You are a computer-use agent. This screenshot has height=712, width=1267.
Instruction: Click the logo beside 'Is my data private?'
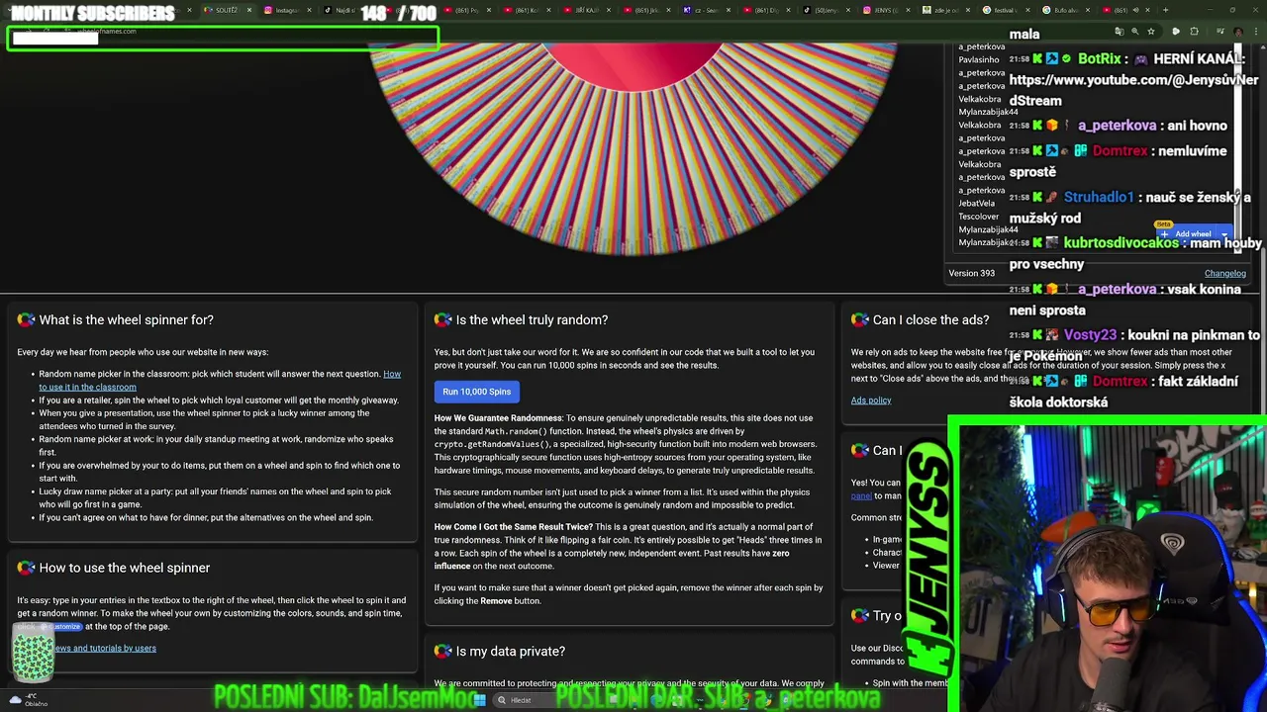pos(442,651)
